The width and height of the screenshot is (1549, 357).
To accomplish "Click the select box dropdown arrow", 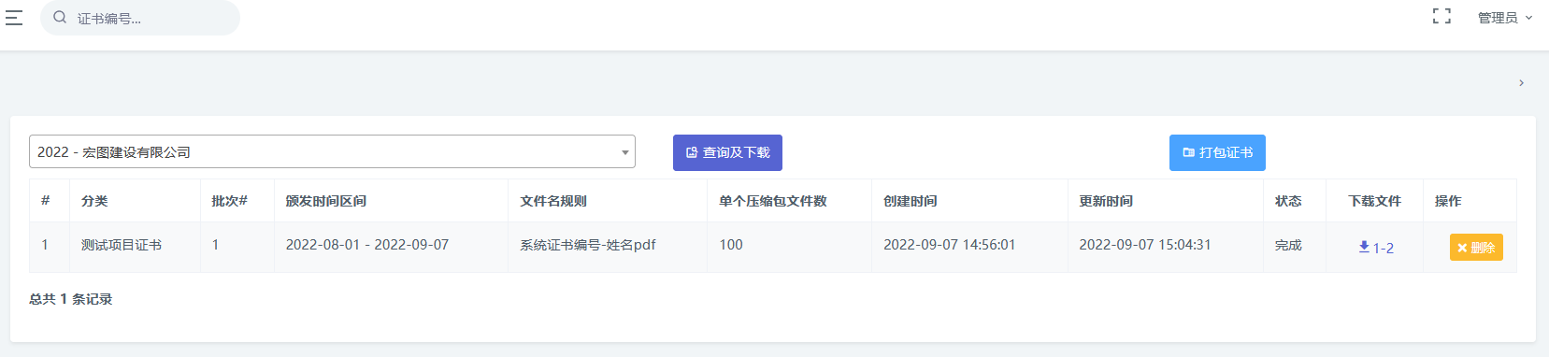I will (624, 152).
